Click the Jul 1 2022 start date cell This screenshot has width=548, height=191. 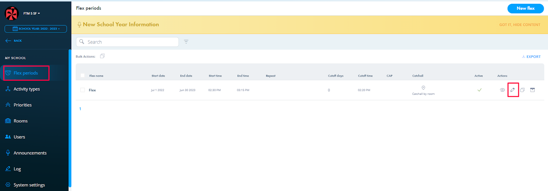(158, 90)
